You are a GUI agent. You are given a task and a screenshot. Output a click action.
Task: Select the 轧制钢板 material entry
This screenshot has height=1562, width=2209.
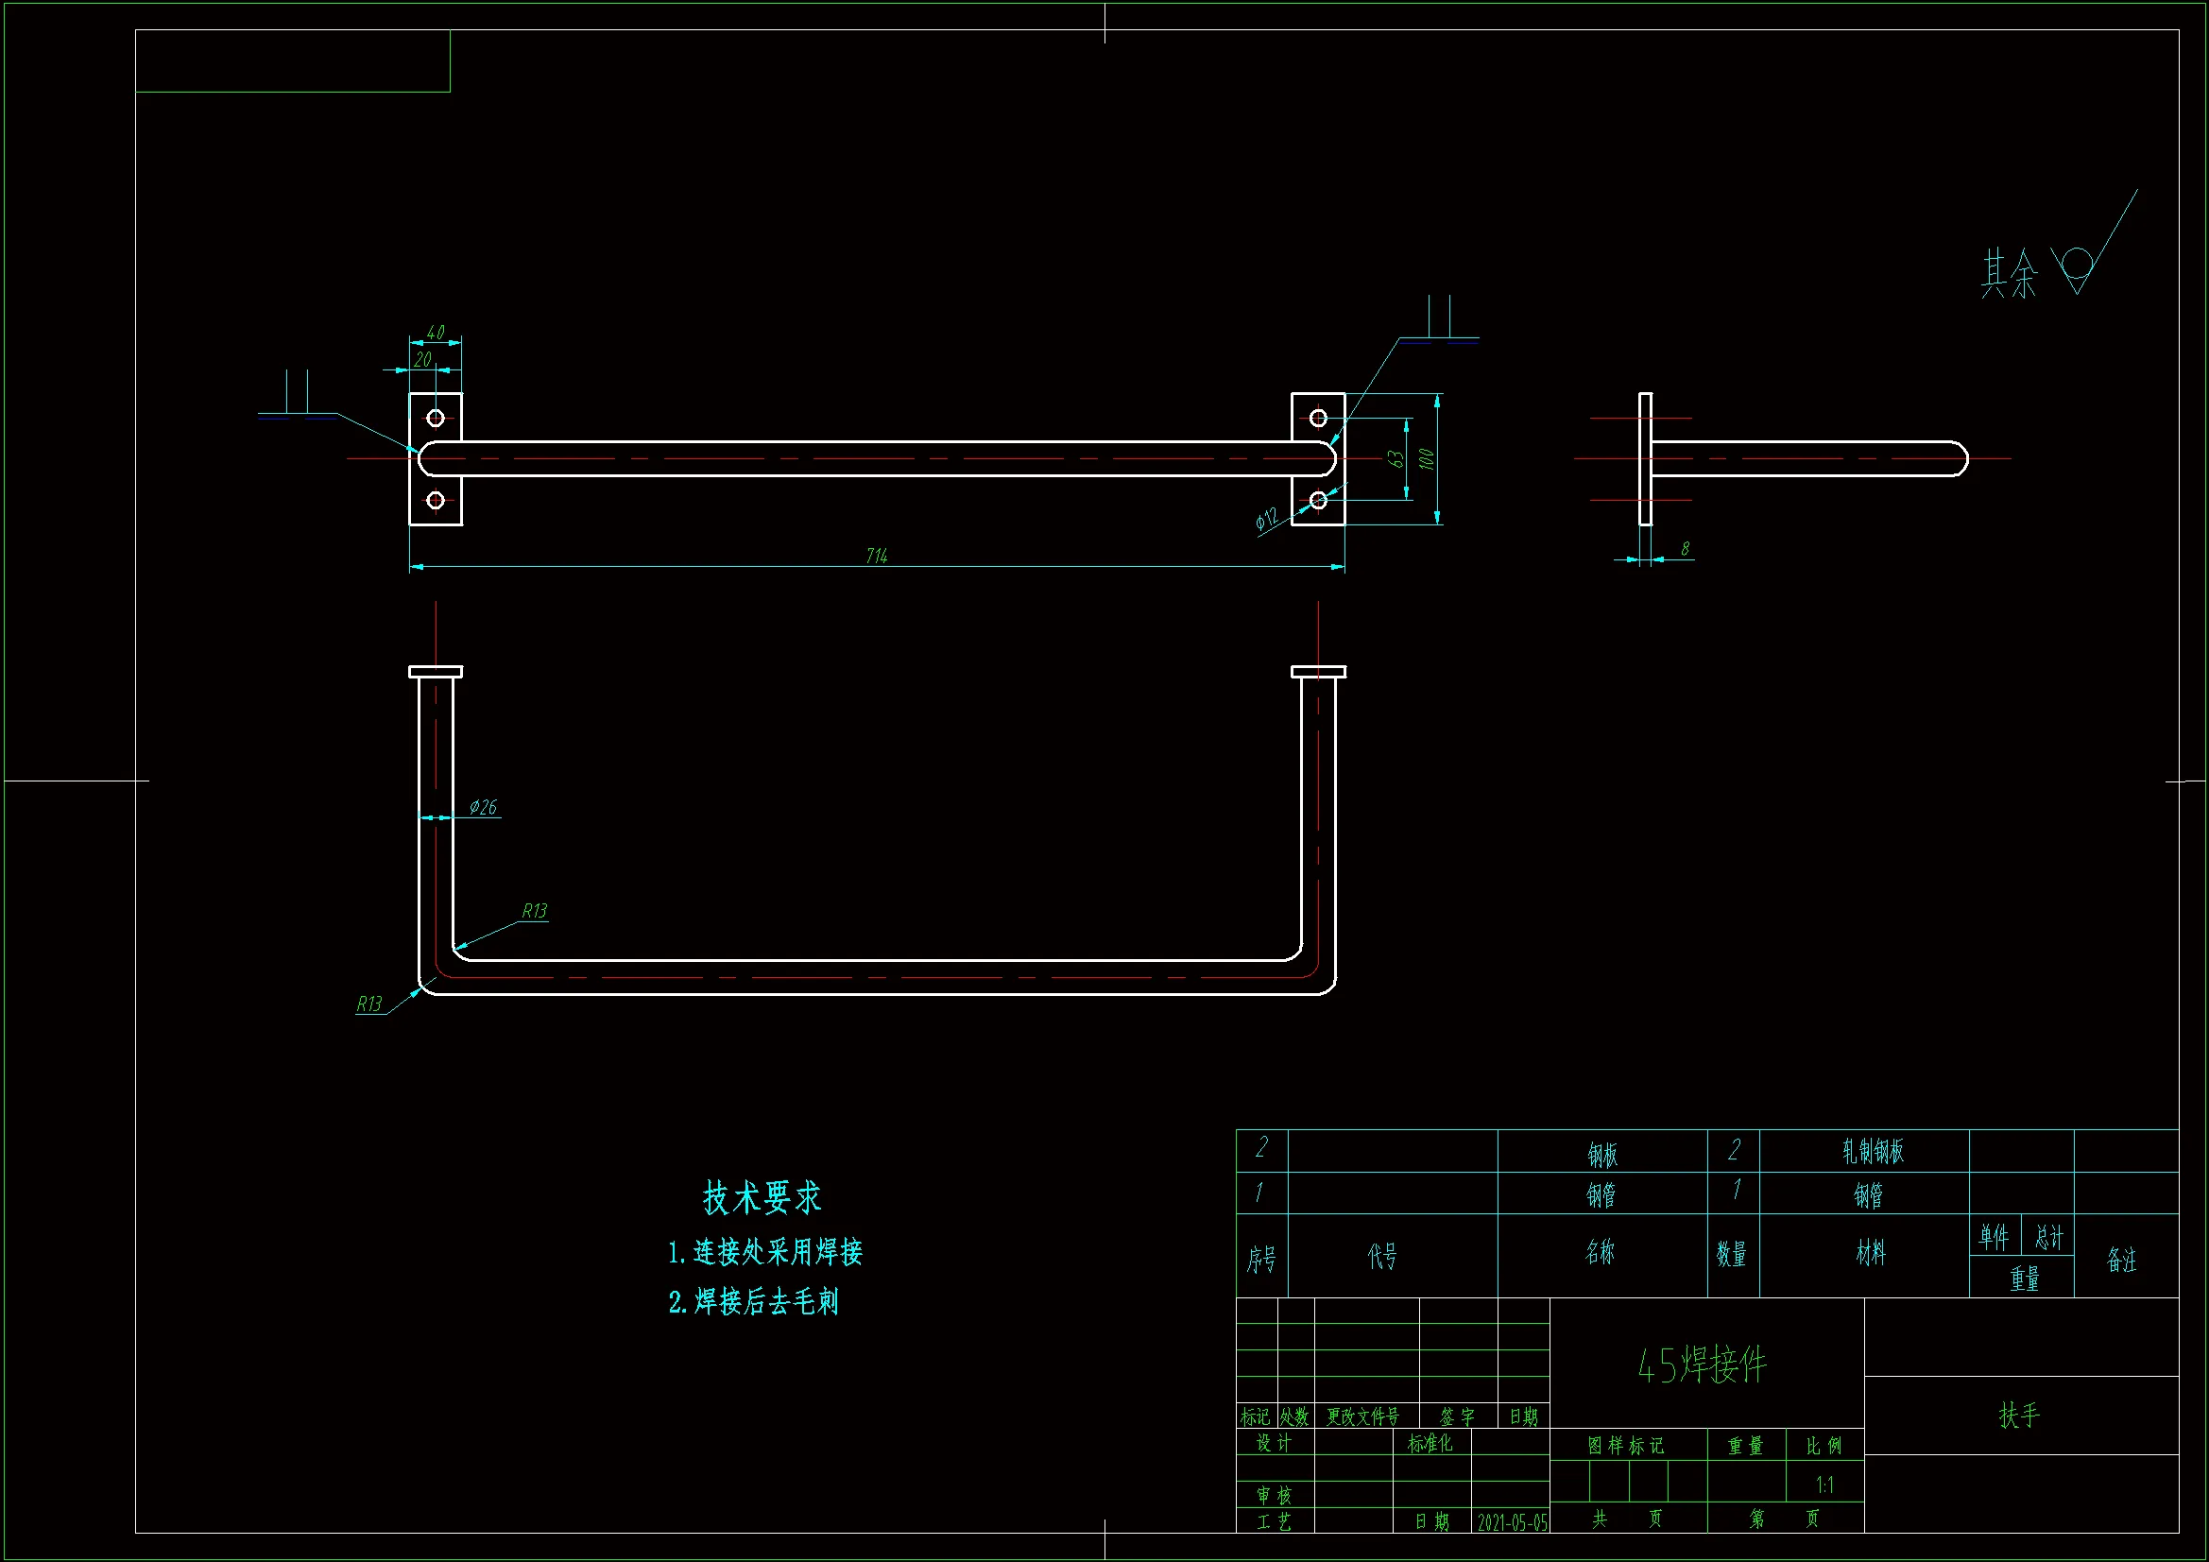coord(1873,1151)
